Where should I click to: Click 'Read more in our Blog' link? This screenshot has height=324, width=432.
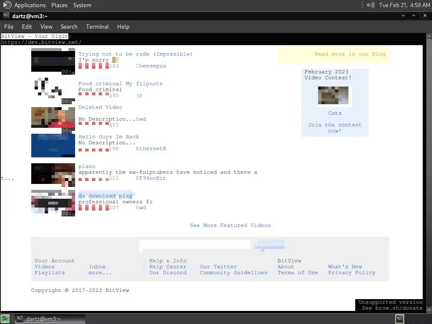(350, 54)
